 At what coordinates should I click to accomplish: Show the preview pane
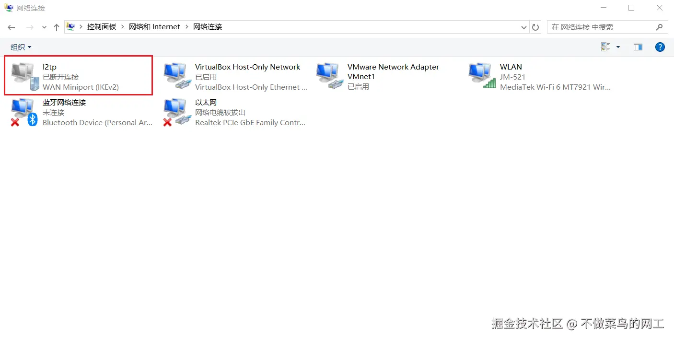click(x=638, y=47)
